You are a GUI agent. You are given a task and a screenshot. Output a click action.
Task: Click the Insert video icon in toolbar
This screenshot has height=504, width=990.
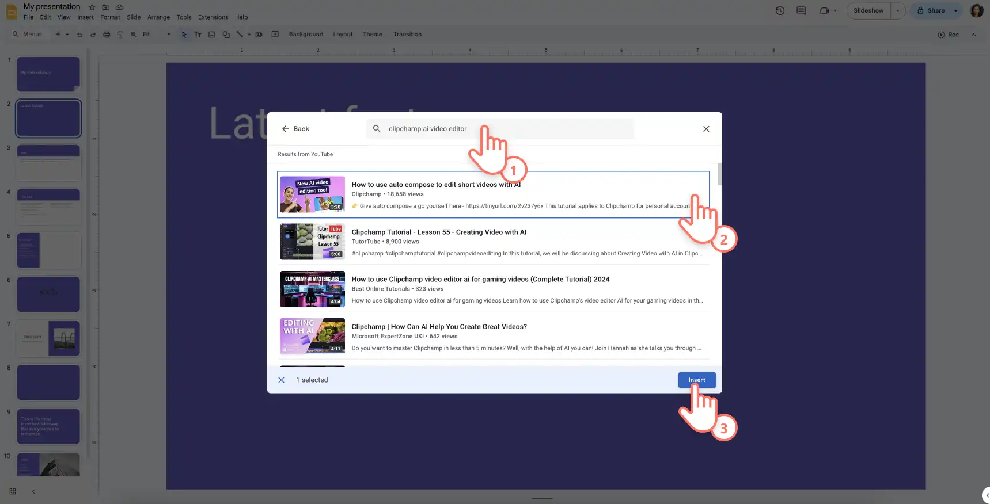coord(259,35)
